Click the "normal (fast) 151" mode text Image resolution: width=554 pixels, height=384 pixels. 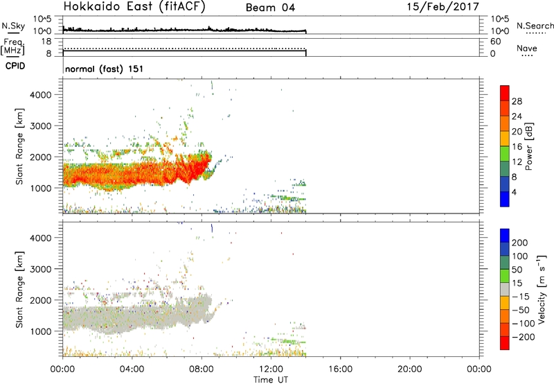click(105, 69)
